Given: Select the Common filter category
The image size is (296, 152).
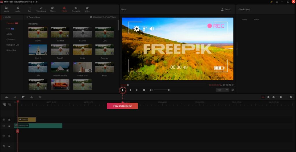Looking at the screenshot, I should click(10, 40).
